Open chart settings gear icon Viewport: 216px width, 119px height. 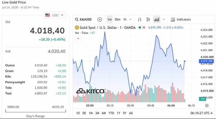[x=207, y=106]
